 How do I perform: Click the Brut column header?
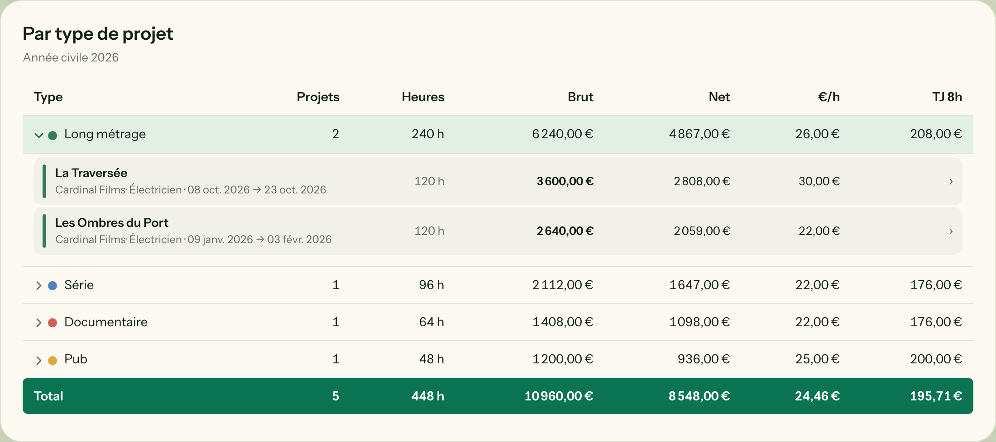point(580,97)
